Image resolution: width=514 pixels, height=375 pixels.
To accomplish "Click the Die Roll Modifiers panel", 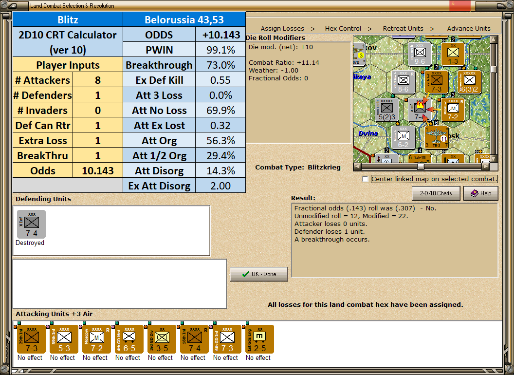I will coord(298,93).
